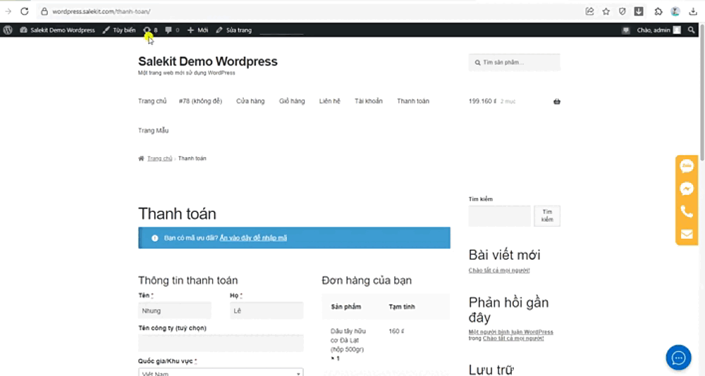
Task: Click Sửa trang edit page
Action: (234, 30)
